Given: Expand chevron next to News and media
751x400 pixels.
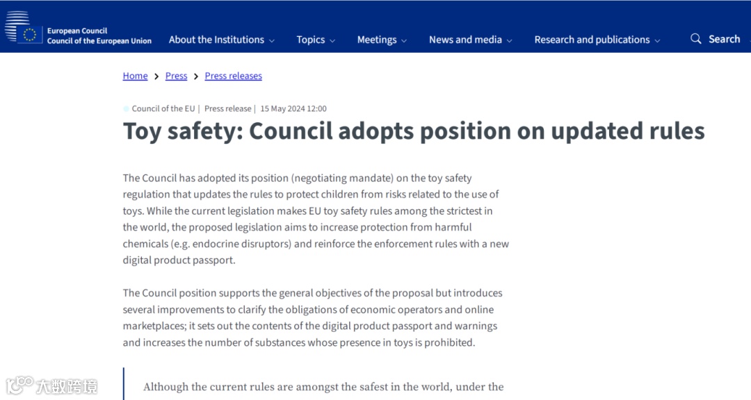Looking at the screenshot, I should point(509,41).
